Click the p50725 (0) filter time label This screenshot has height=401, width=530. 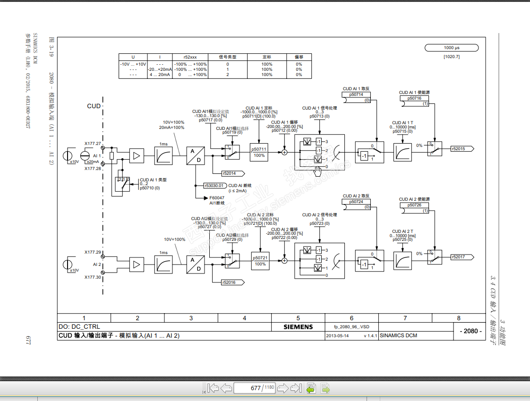click(x=402, y=240)
